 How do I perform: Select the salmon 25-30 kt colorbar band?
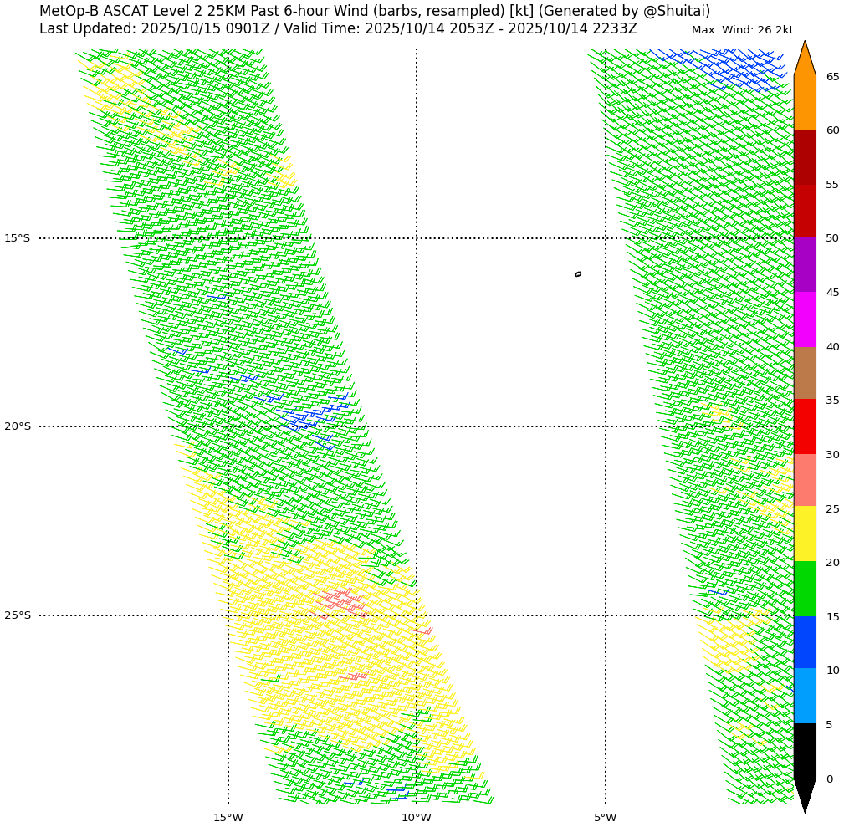point(804,480)
